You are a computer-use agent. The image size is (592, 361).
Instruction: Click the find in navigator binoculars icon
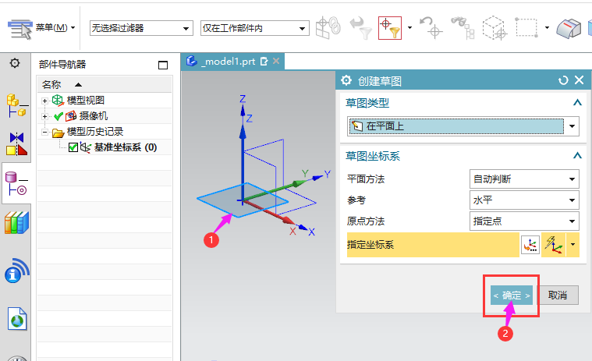[463, 28]
